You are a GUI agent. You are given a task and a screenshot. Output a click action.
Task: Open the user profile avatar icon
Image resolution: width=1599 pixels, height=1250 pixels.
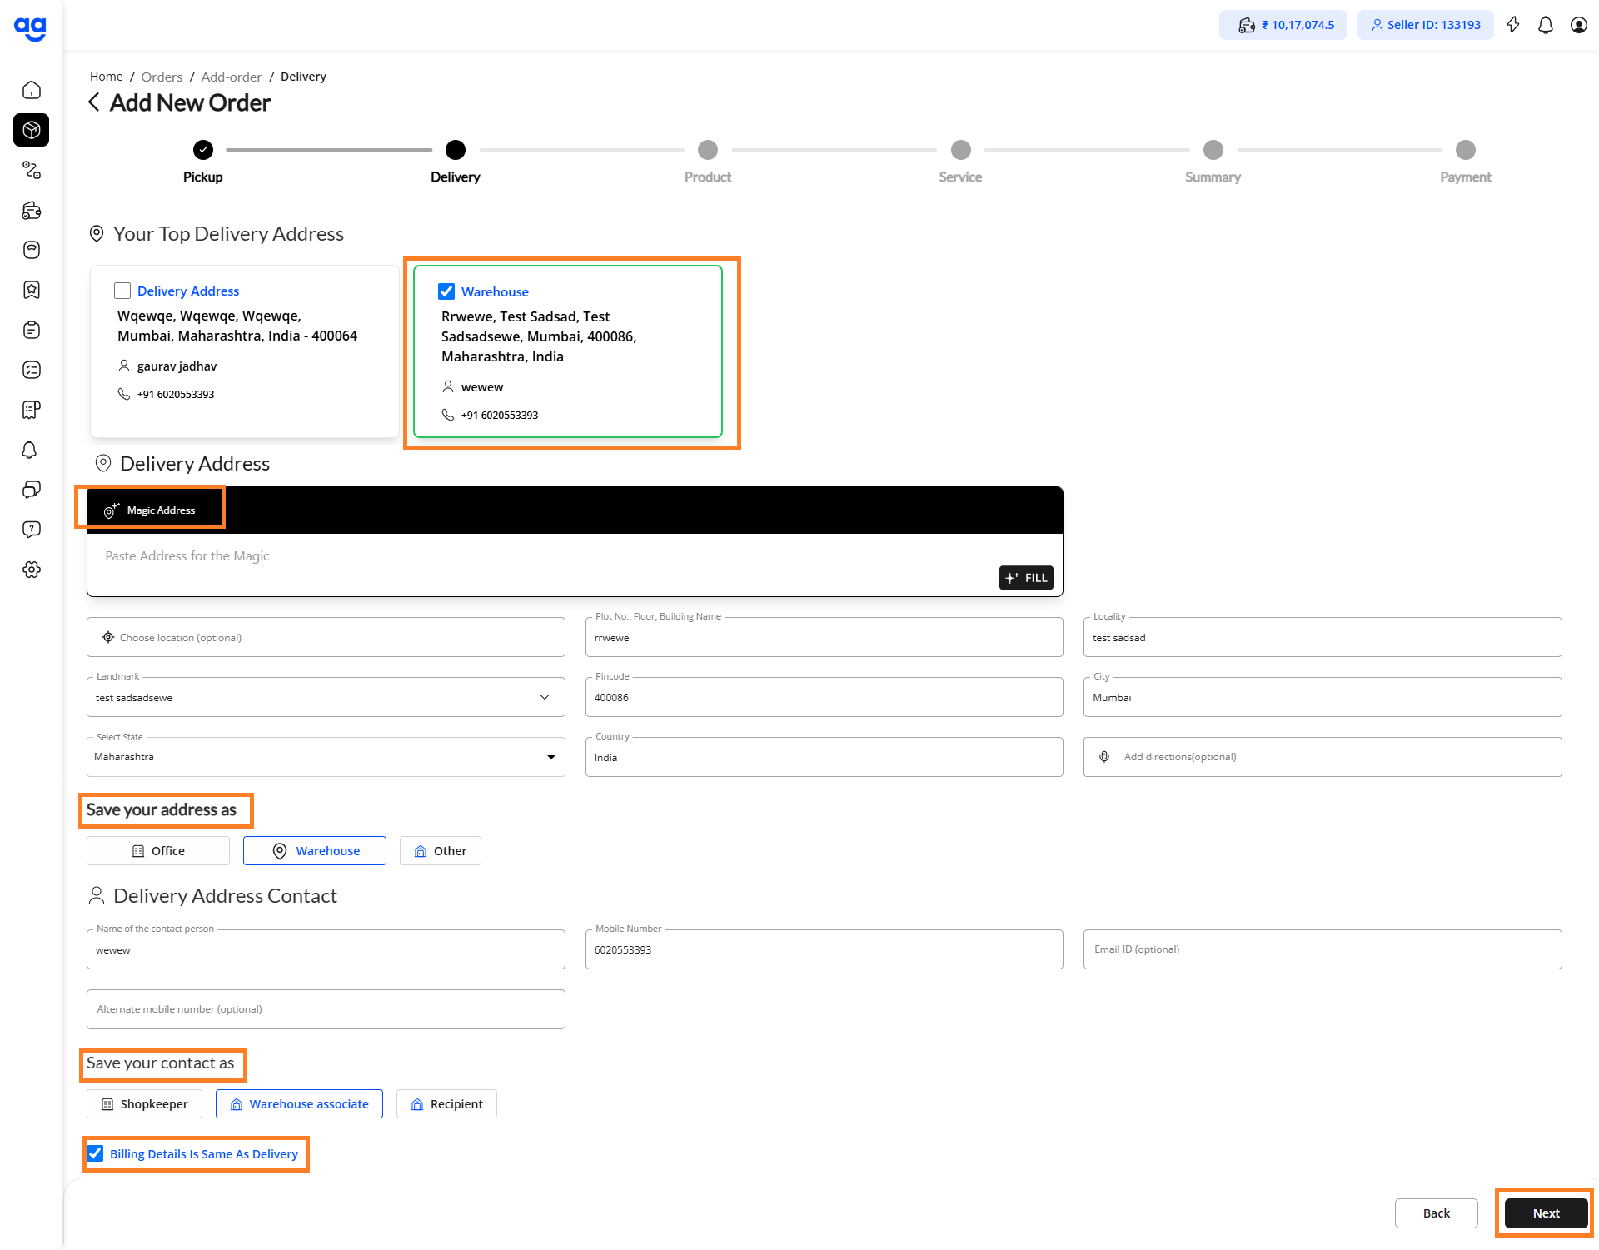(1578, 25)
